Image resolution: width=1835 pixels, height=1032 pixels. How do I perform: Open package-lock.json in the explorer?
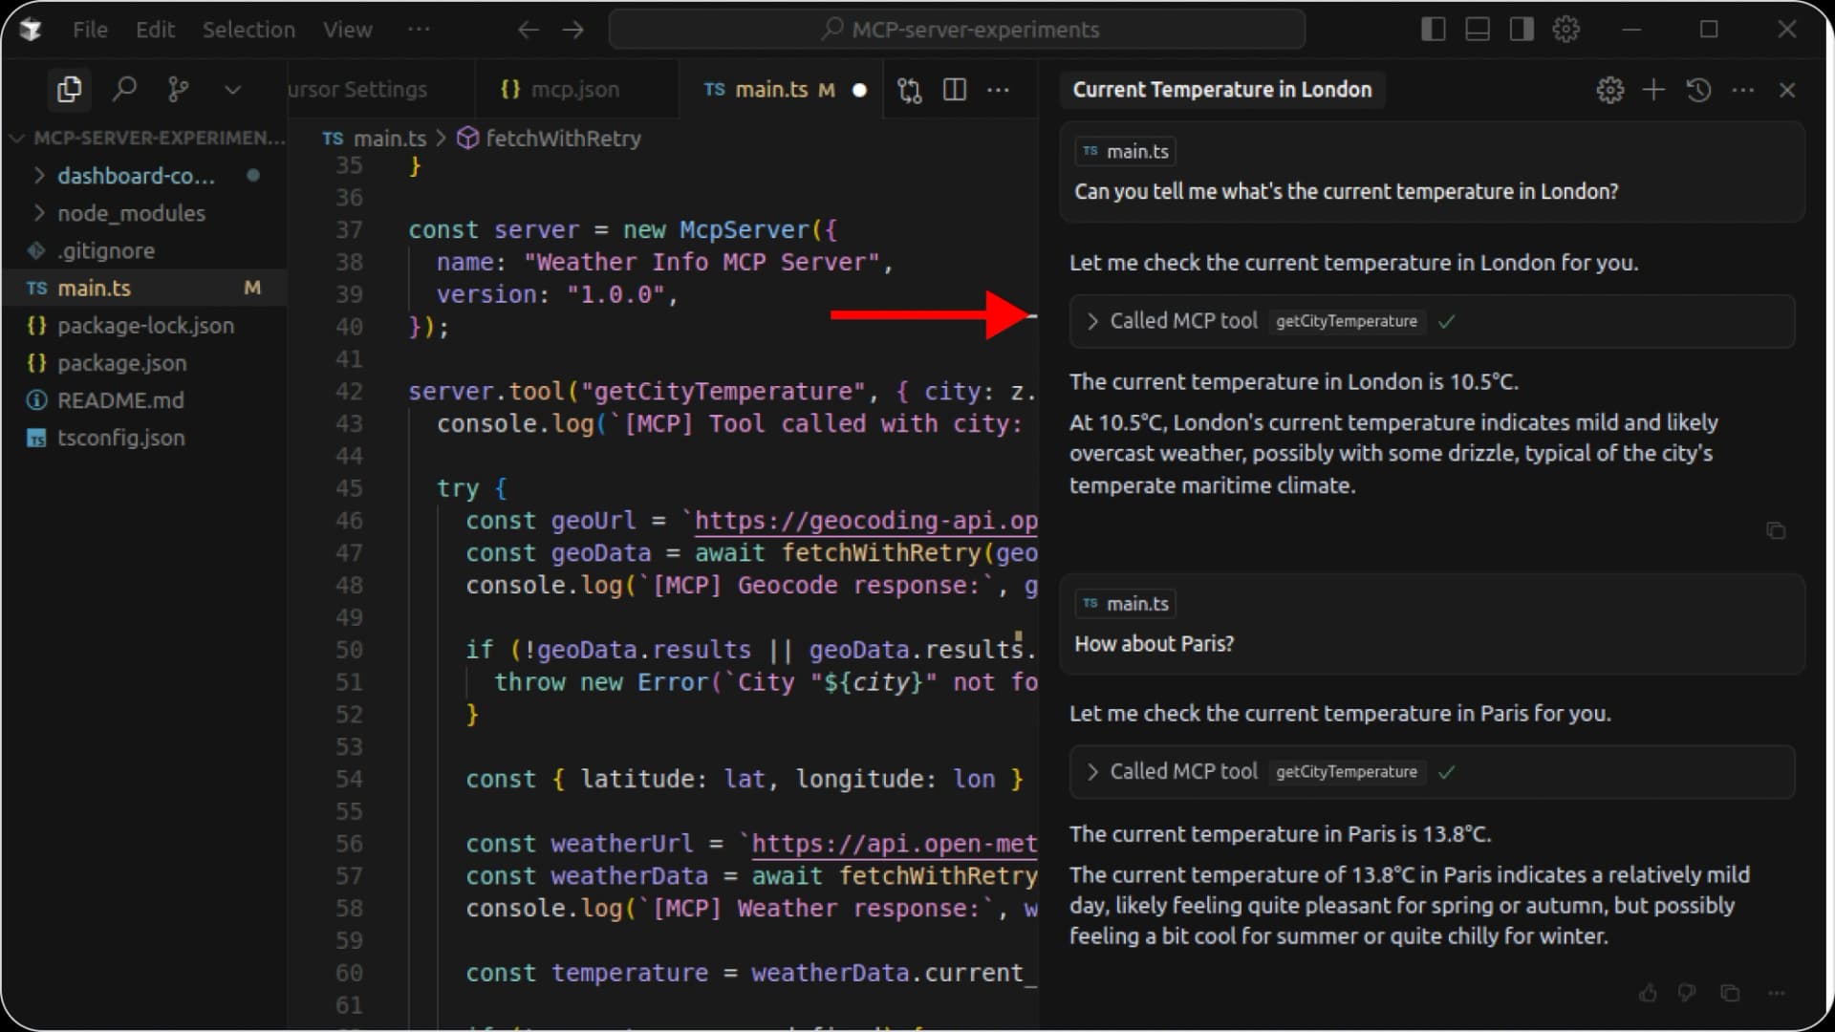[143, 326]
